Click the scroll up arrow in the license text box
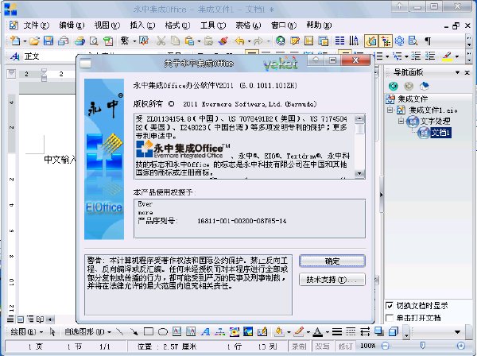Viewport: 477px width, 356px height. point(359,118)
